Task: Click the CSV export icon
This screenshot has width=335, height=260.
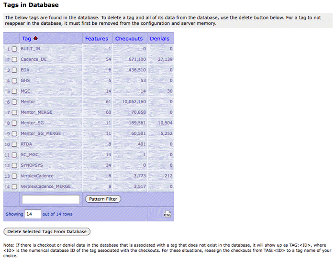Action: (x=167, y=214)
